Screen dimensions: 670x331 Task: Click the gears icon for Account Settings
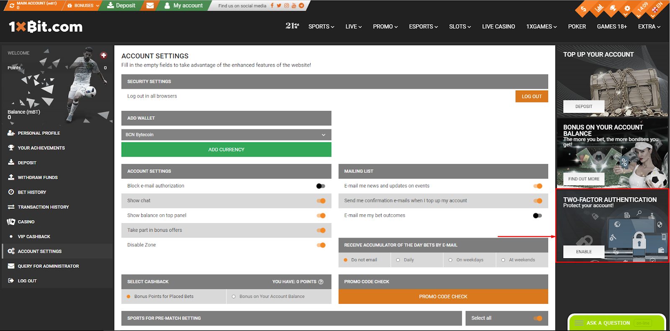11,251
